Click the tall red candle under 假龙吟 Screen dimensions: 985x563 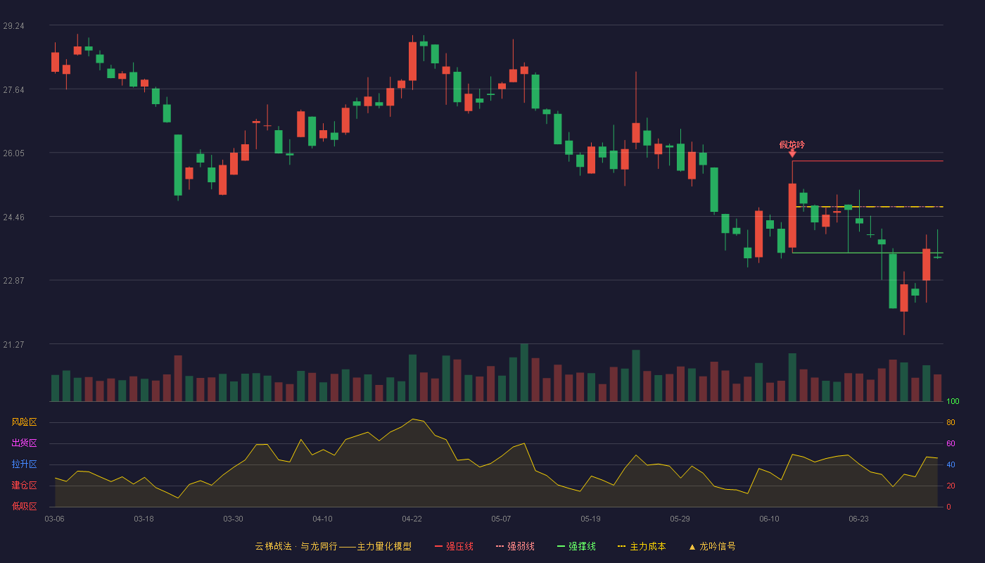[x=792, y=215]
